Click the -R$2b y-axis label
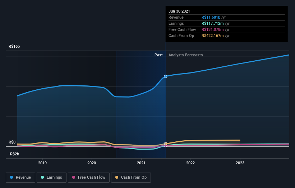Image resolution: width=295 pixels, height=188 pixels. [x=14, y=154]
